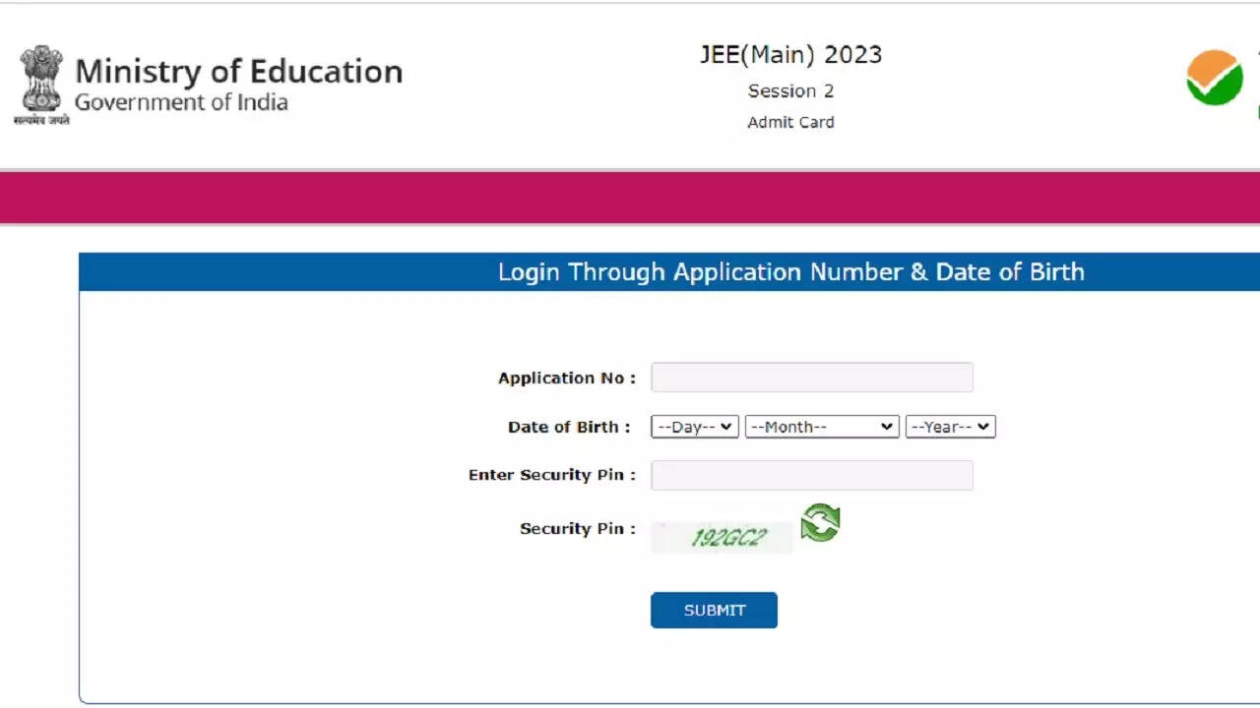Viewport: 1260px width, 708px height.
Task: Select the Year dropdown
Action: click(950, 427)
